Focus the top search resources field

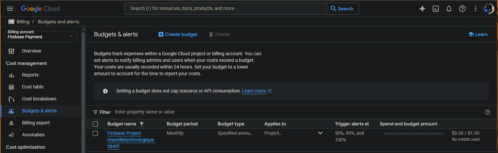(226, 9)
